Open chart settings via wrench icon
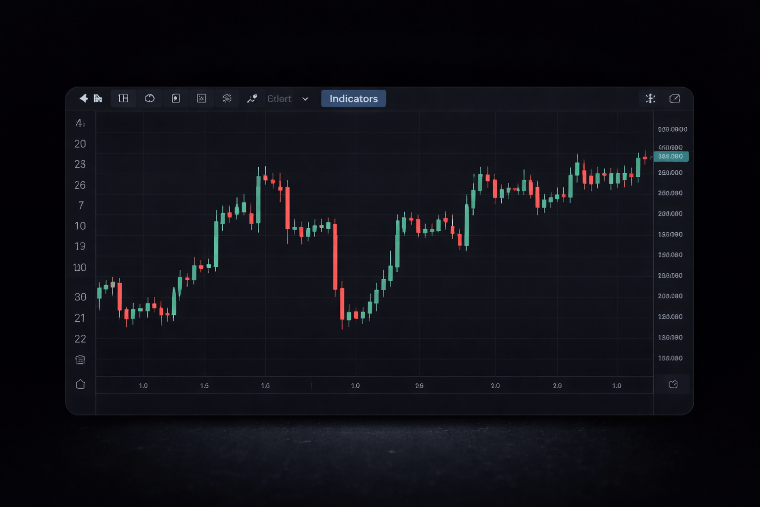The height and width of the screenshot is (507, 760). click(650, 99)
